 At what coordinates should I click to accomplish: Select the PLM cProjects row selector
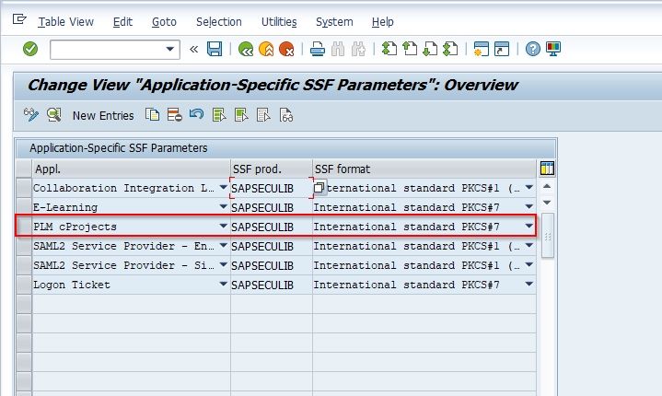(24, 227)
